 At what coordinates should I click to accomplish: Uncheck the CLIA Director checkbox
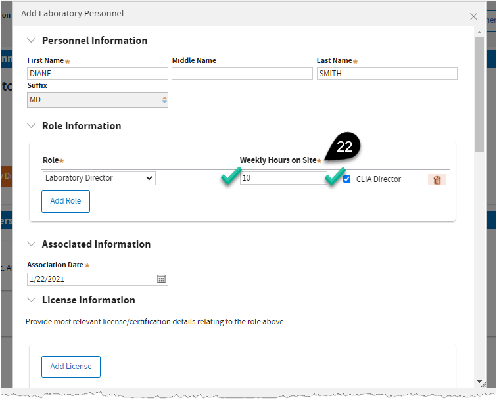(x=346, y=179)
